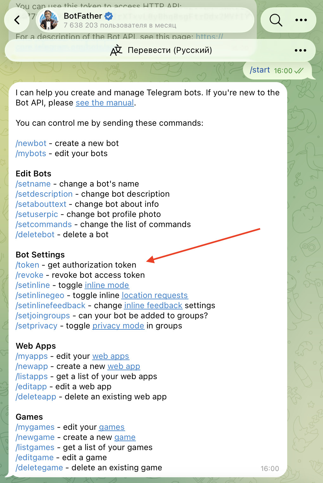This screenshot has width=323, height=483.
Task: Tap the /token command
Action: (x=28, y=265)
